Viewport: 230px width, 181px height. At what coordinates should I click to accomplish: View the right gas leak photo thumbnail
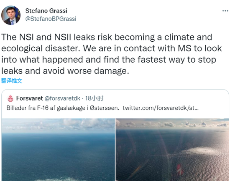pyautogui.click(x=172, y=150)
